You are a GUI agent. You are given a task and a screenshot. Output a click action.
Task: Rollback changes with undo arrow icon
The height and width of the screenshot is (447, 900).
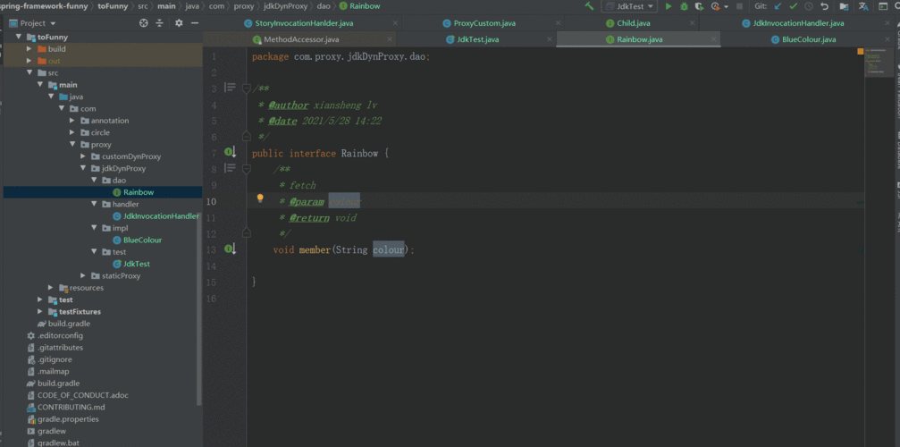pyautogui.click(x=825, y=6)
